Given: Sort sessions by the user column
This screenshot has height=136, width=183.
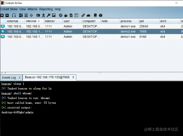Looking at the screenshot, I should click(x=72, y=21).
